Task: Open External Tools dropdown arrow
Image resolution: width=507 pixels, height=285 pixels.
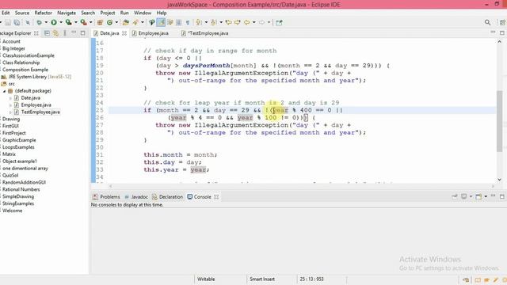Action: [90, 22]
